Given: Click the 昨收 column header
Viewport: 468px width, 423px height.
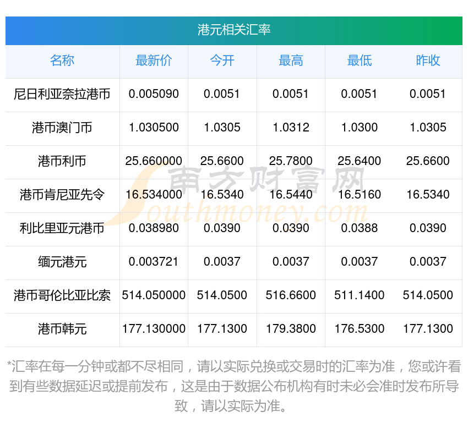Looking at the screenshot, I should pos(428,61).
